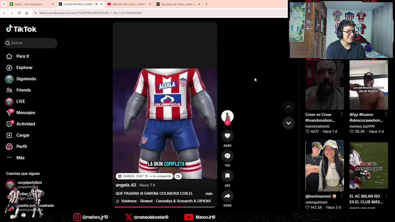Click the Actividad icon with badge 4
Screen dimensions: 395x222
10,124
